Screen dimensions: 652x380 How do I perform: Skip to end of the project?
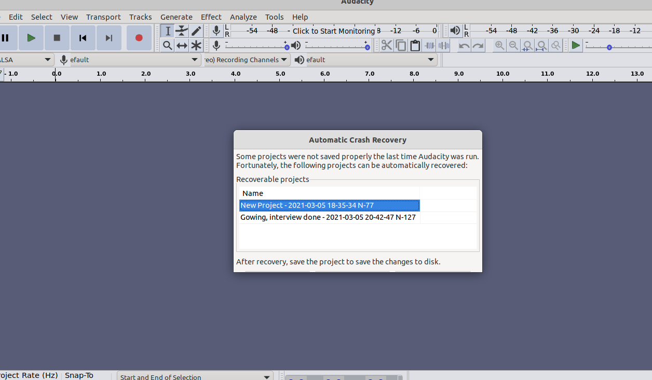109,38
